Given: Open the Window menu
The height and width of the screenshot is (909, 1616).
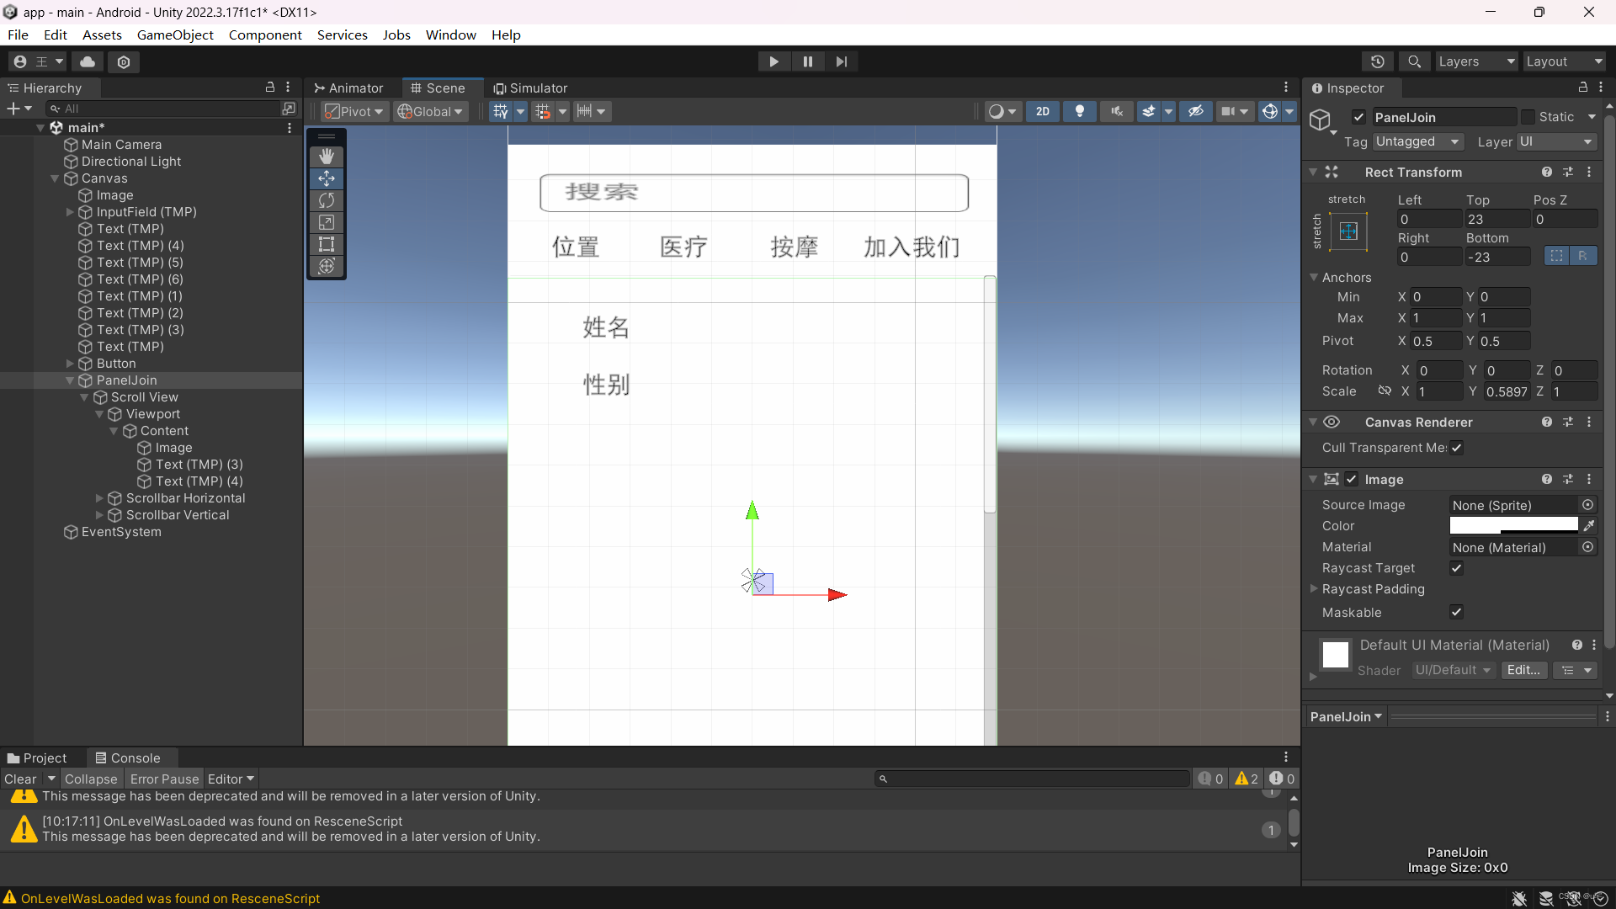Looking at the screenshot, I should (450, 35).
